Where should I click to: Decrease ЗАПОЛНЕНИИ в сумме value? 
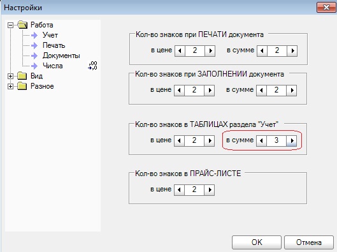(261, 91)
